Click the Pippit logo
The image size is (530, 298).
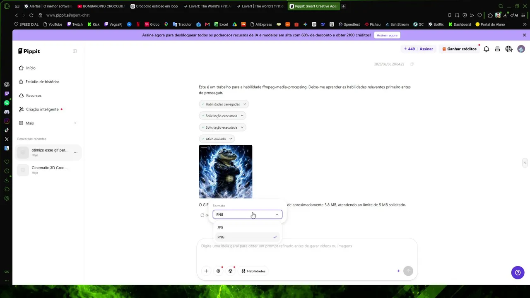pyautogui.click(x=29, y=51)
